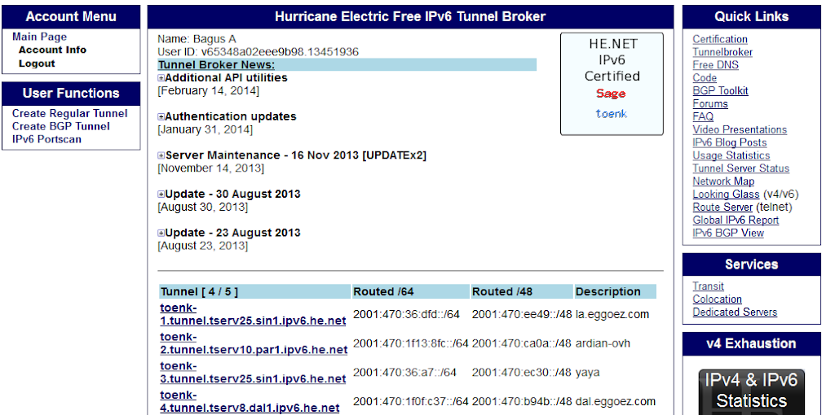Open the Global IPv6 Report link
This screenshot has height=415, width=835.
736,220
